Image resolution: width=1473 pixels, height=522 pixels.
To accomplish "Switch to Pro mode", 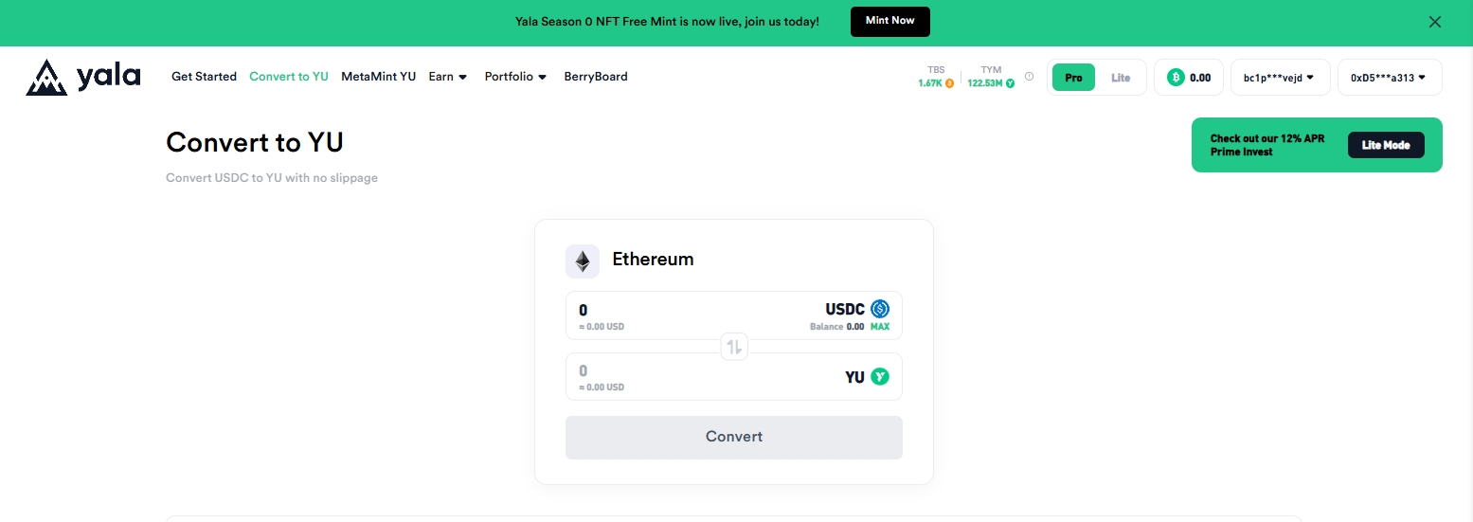I will [x=1073, y=78].
